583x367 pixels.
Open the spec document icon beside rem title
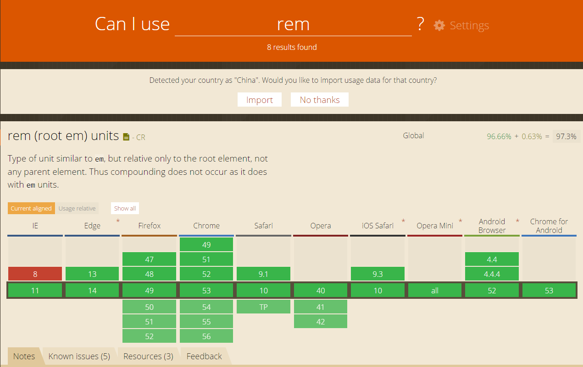pyautogui.click(x=127, y=137)
